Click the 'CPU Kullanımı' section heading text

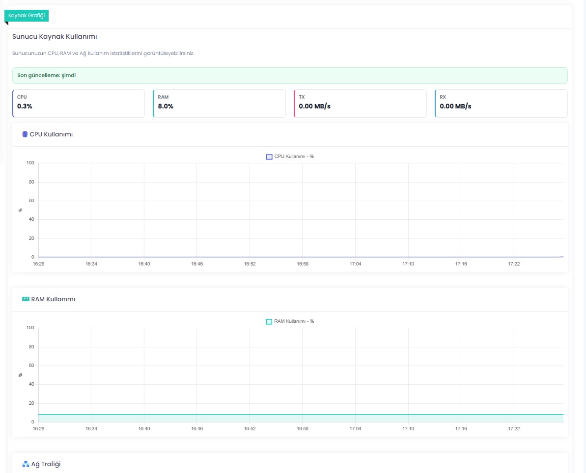(x=51, y=134)
